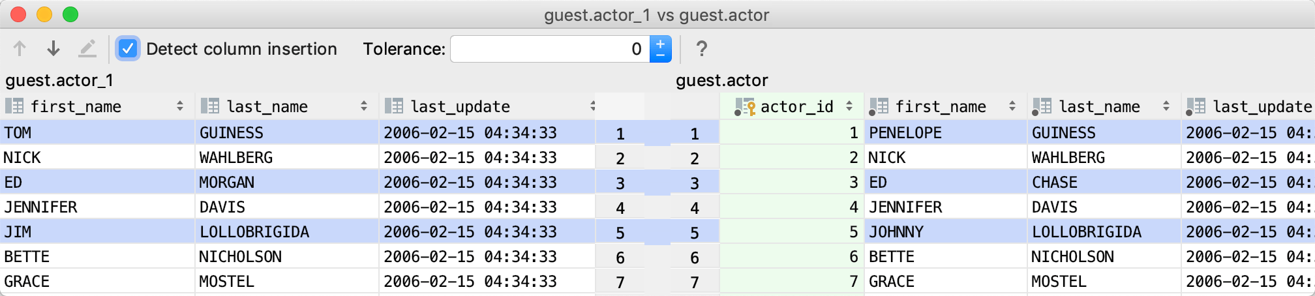
Task: Sort left table by last_name sort arrows
Action: pos(364,106)
